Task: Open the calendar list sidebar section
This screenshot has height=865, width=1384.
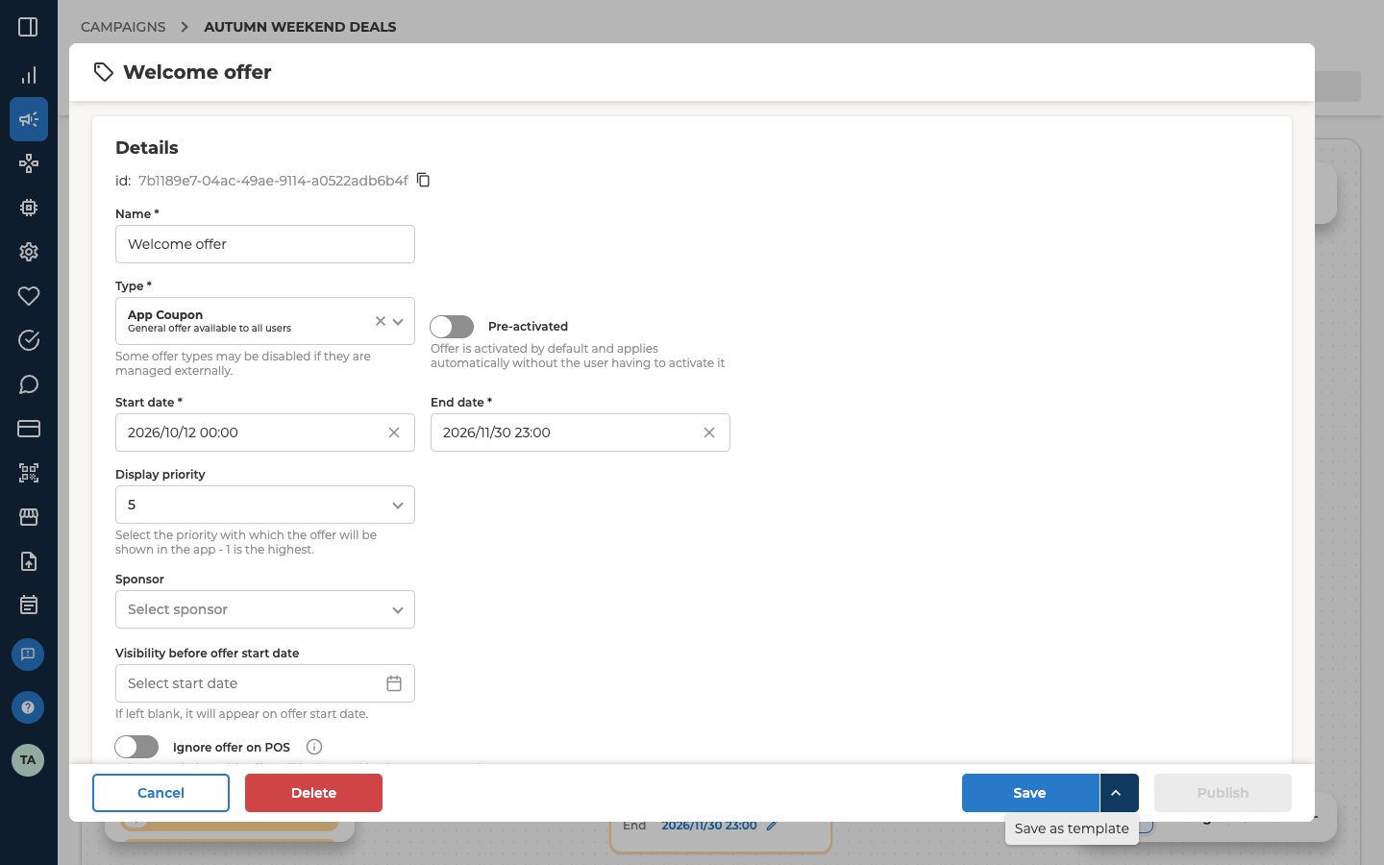Action: tap(29, 605)
